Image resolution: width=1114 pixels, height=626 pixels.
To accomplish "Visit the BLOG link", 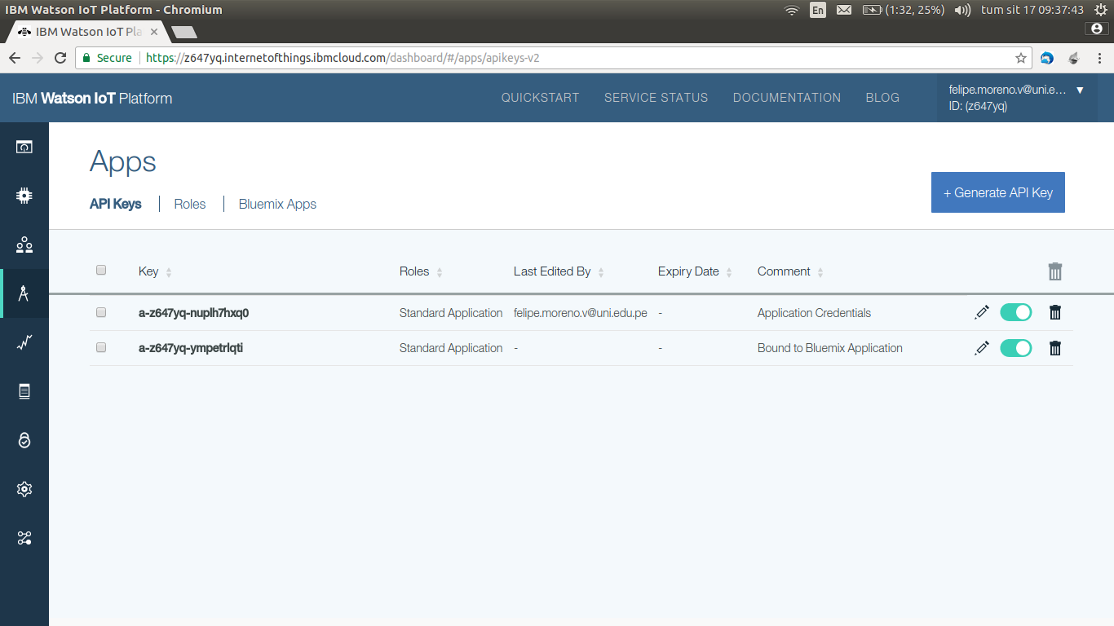I will 882,98.
